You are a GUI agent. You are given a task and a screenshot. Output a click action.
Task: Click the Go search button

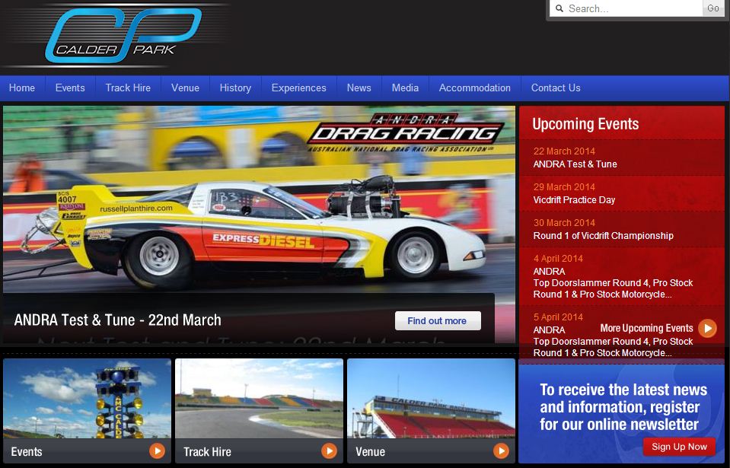pyautogui.click(x=712, y=8)
